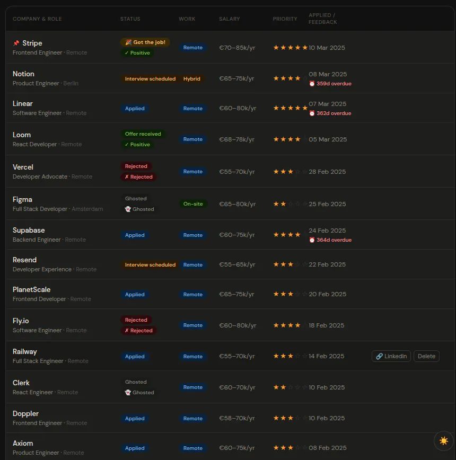Click the €70–85k/yr salary for Stripe
456x460 pixels.
(237, 48)
